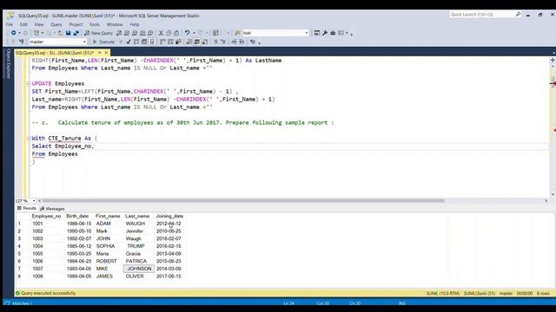Image resolution: width=556 pixels, height=312 pixels.
Task: Click the DMX Query icon
Action: coord(135,33)
